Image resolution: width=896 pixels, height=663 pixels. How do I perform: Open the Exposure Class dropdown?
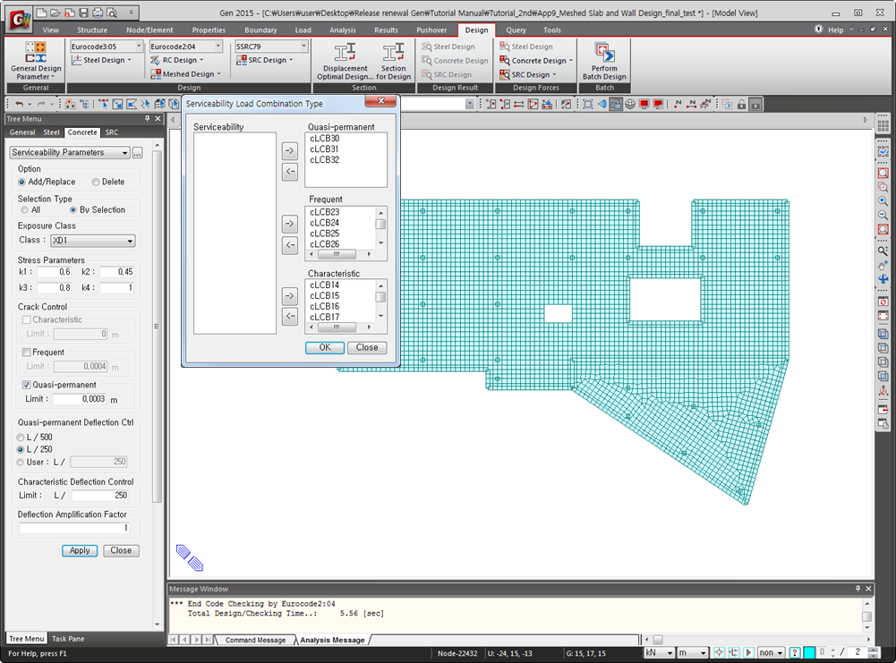coord(92,241)
